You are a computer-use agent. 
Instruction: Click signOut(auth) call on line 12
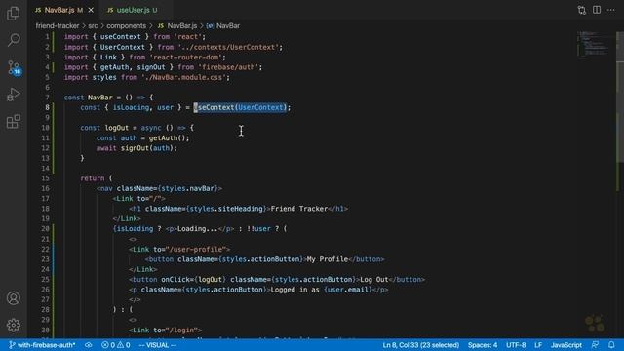tap(147, 148)
